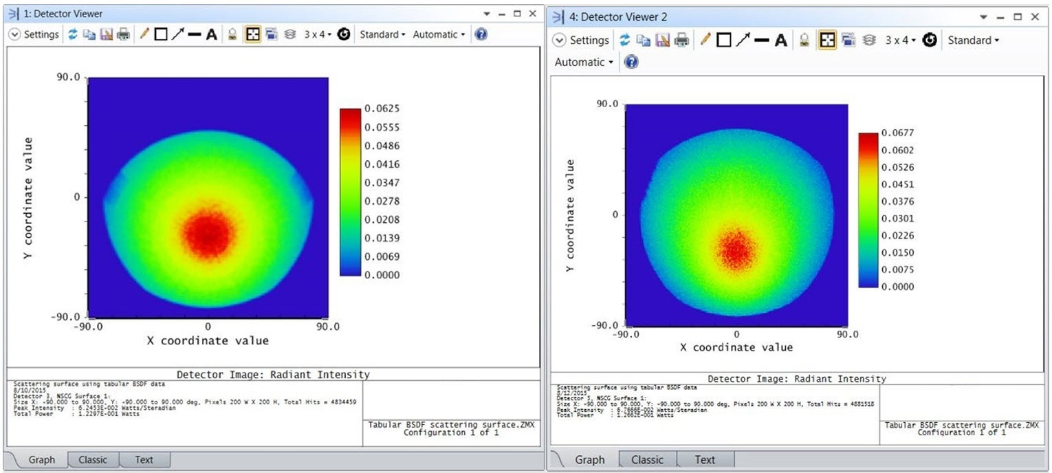Open the Automatic dropdown in Detector Viewer 1

[439, 34]
